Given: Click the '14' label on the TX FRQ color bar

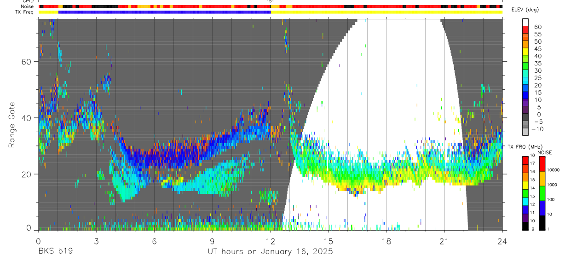Looking at the screenshot, I should 532,188.
